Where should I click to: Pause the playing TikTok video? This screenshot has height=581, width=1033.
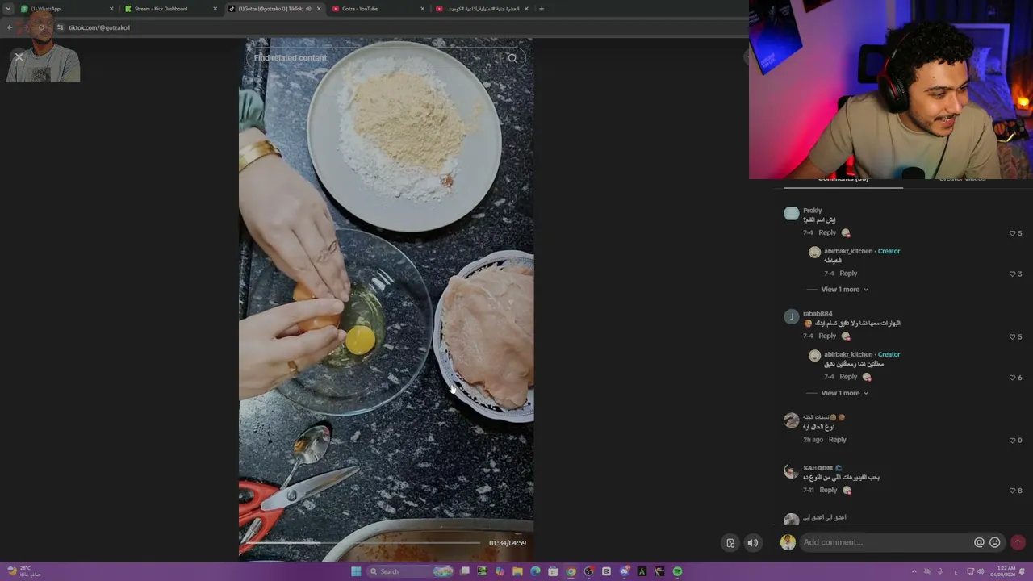pyautogui.click(x=386, y=299)
